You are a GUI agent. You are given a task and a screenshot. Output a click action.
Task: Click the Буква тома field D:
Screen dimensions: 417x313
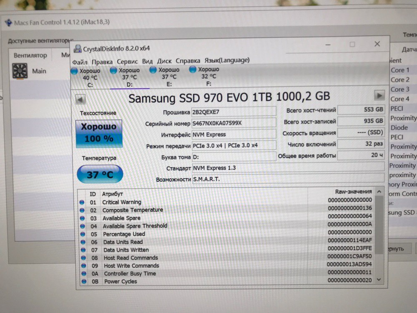pos(234,157)
